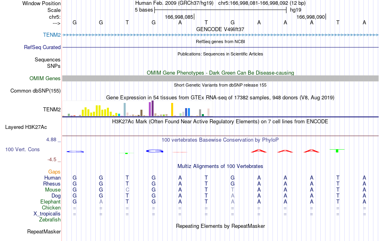Select the tallest purple GTEx expression bar
The height and width of the screenshot is (241, 379).
pos(152,109)
